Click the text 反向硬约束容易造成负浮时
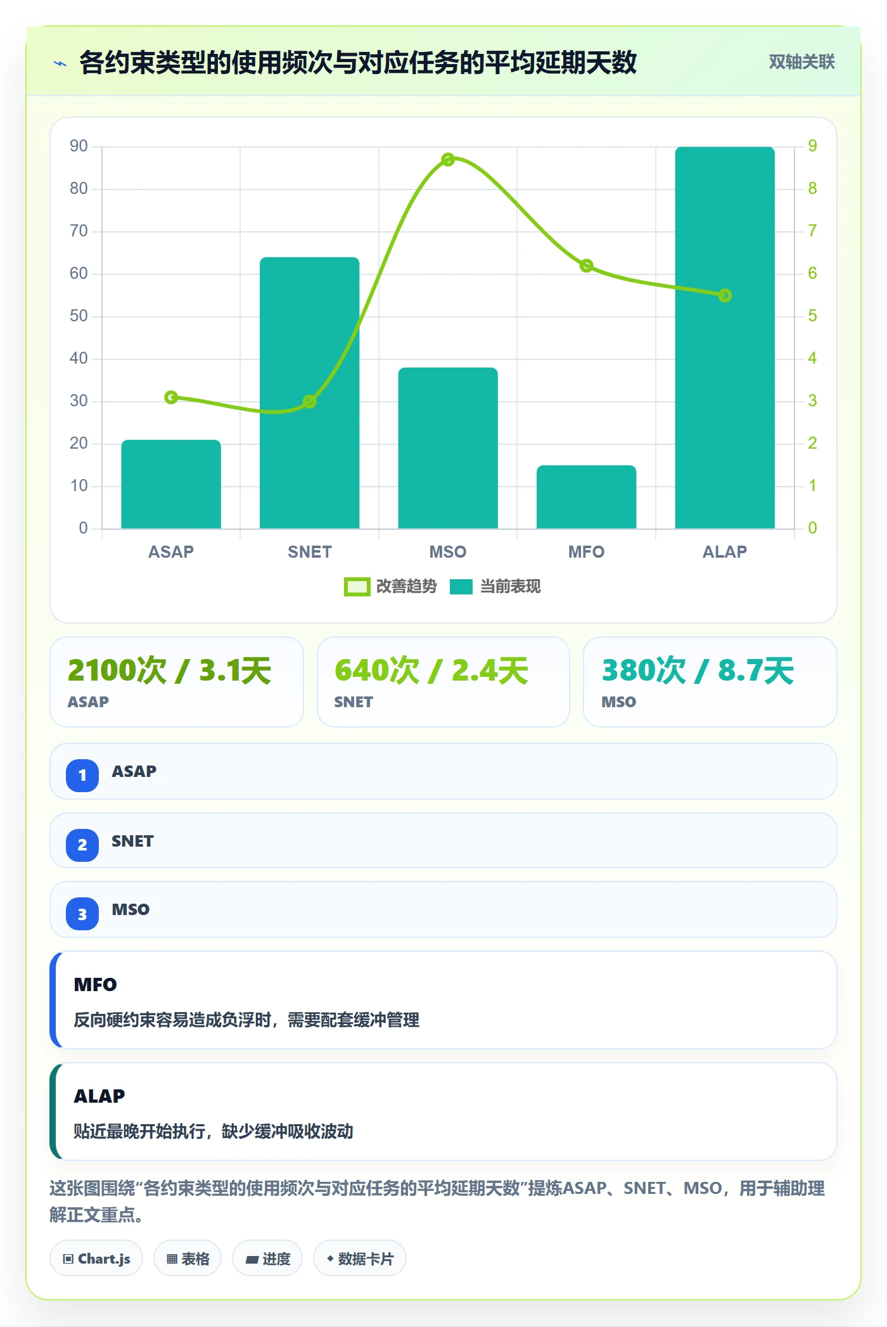Screen dimensions: 887x1327 point(172,1020)
